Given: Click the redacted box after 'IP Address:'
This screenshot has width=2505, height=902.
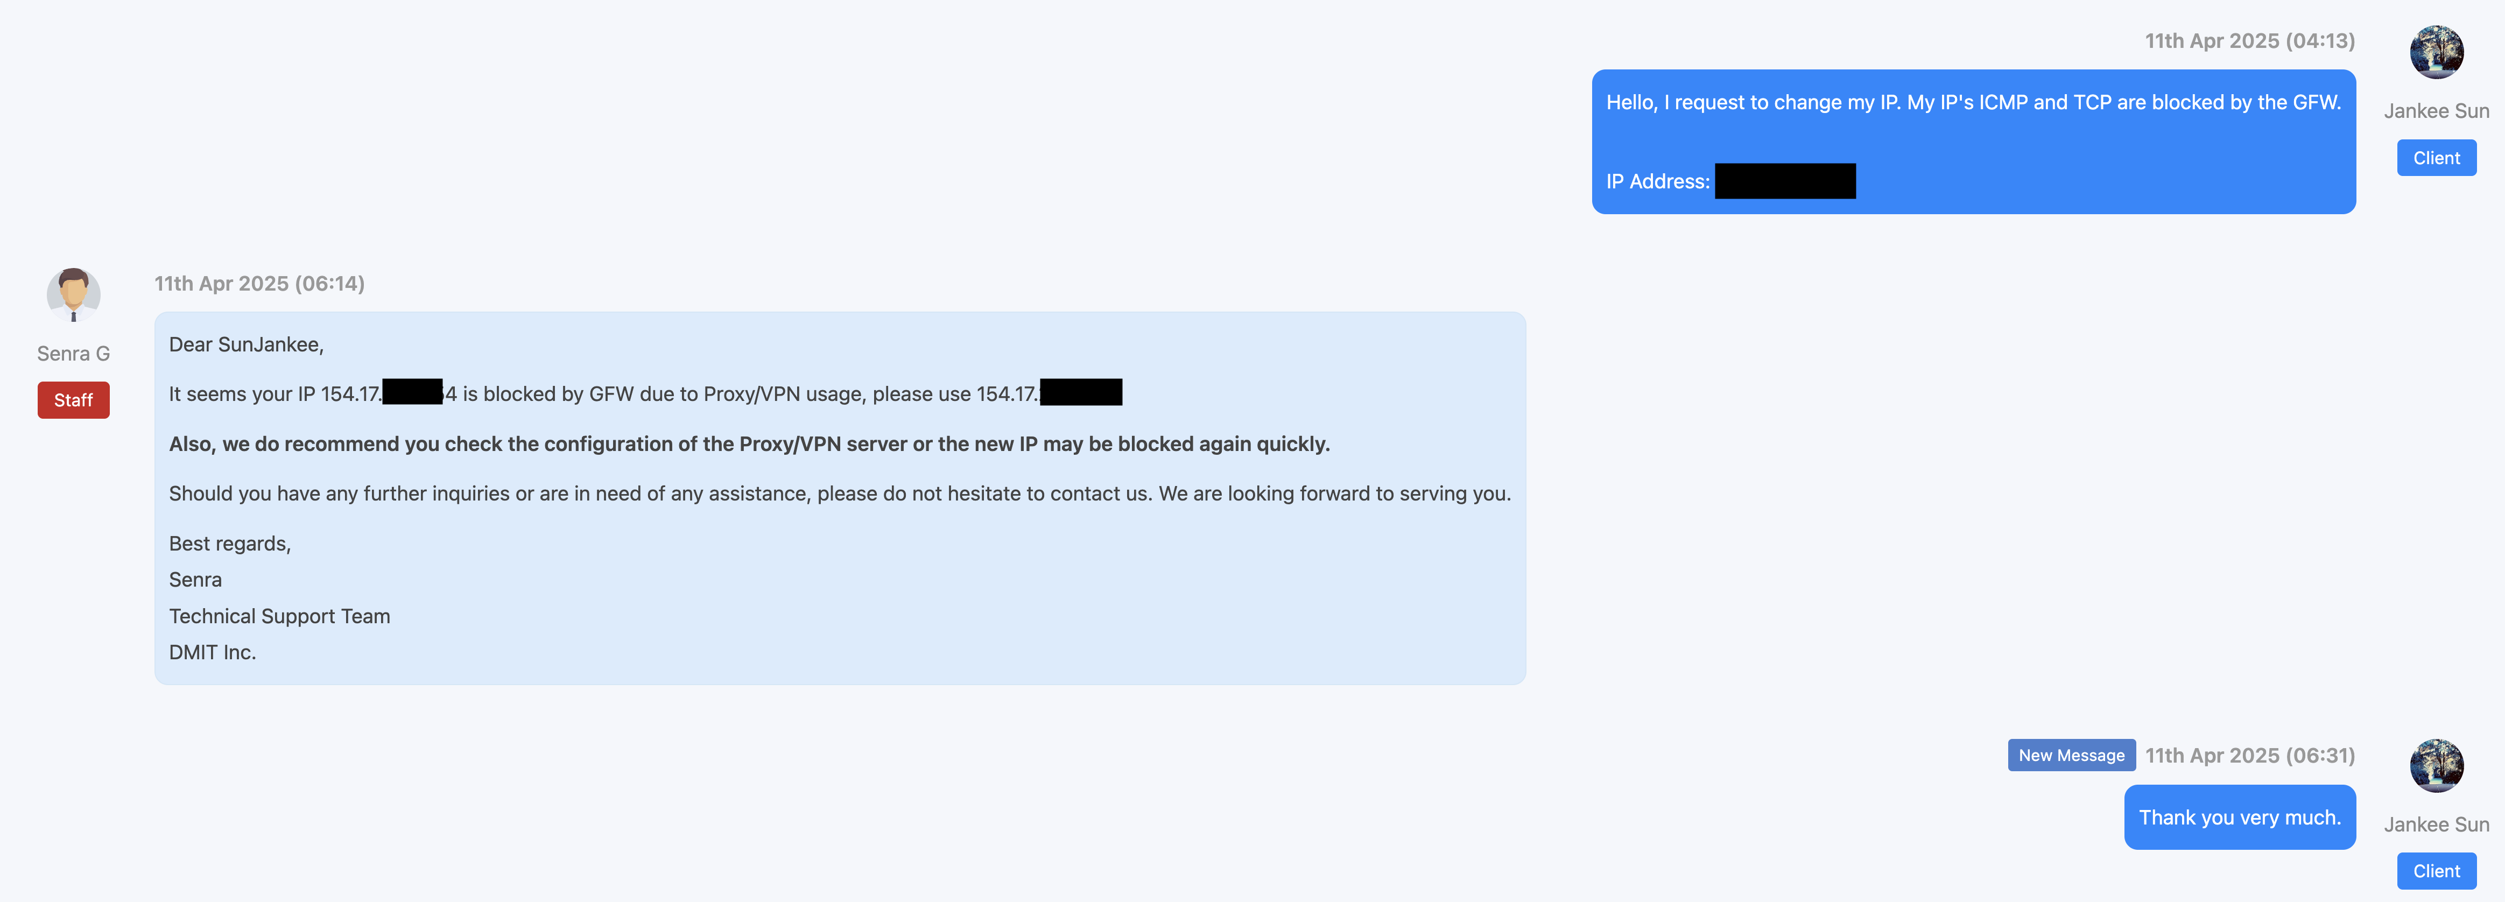Looking at the screenshot, I should (1784, 182).
